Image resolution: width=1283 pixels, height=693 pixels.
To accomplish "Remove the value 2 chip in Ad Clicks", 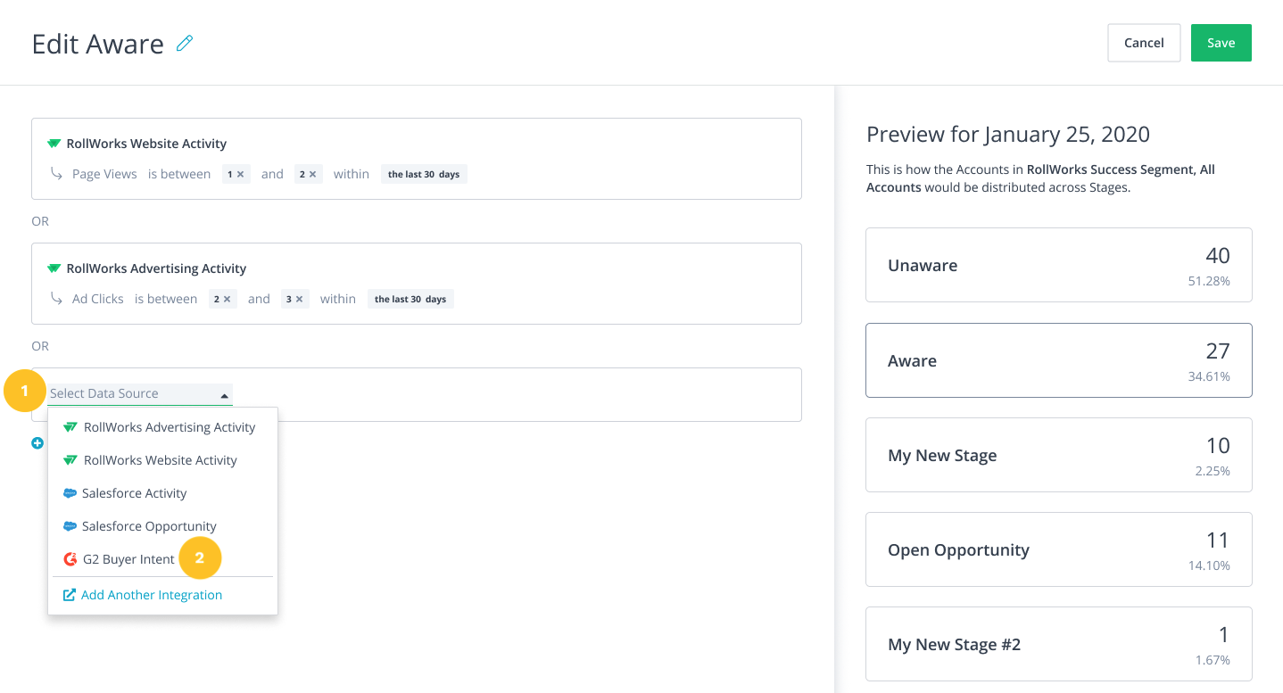I will pyautogui.click(x=228, y=300).
